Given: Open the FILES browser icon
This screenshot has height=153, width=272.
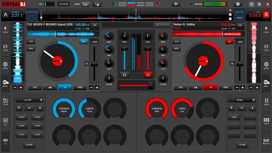Looking at the screenshot, I should point(5,102).
